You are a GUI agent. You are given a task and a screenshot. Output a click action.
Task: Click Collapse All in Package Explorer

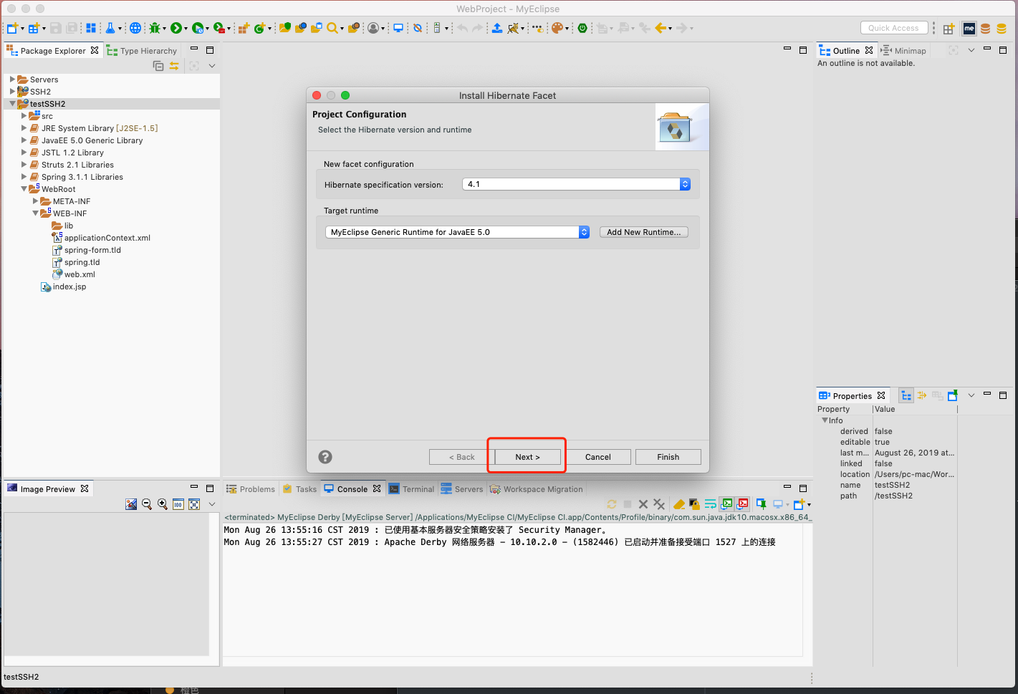pos(158,66)
